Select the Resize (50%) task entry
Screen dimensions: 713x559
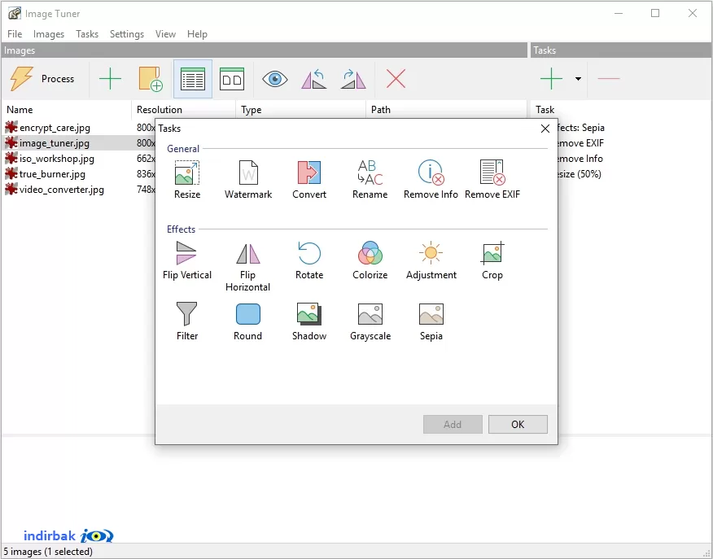tap(580, 174)
